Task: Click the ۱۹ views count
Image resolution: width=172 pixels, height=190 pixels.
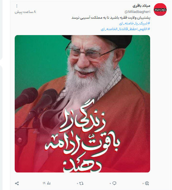Action: tap(44, 183)
